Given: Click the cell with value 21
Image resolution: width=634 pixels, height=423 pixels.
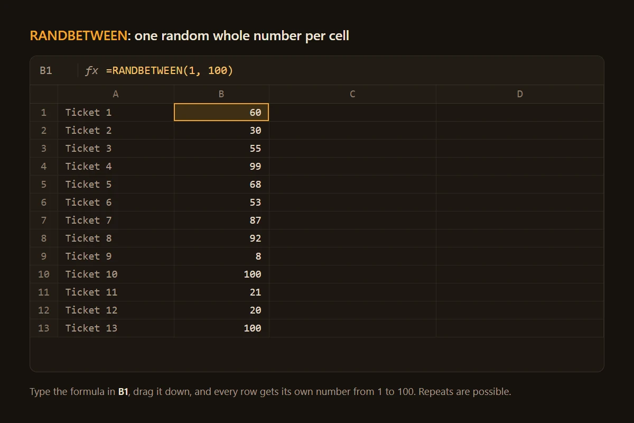Looking at the screenshot, I should coord(221,292).
